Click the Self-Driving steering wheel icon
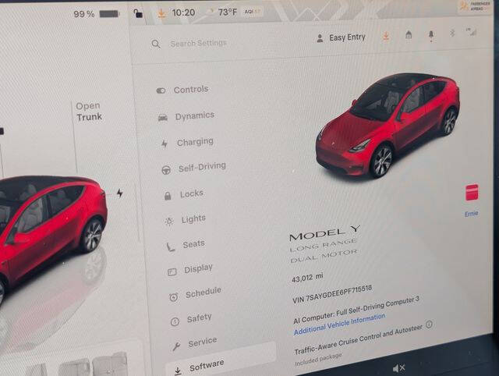 [x=166, y=170]
